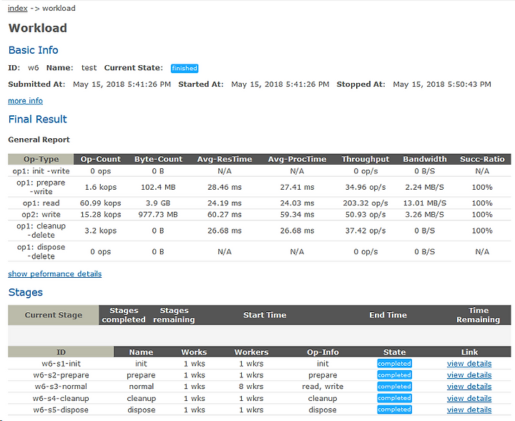This screenshot has height=421, width=515.
Task: Click the Avg-ResTime column header
Action: click(225, 159)
